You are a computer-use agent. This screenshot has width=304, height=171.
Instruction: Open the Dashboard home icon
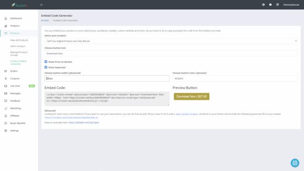pos(6,19)
